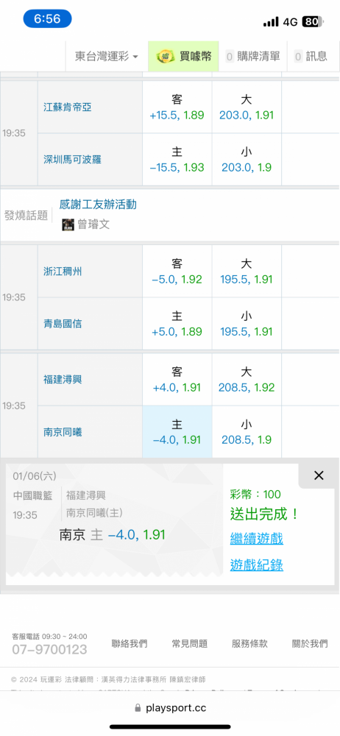Close the bet confirmation panel with X

pos(319,475)
